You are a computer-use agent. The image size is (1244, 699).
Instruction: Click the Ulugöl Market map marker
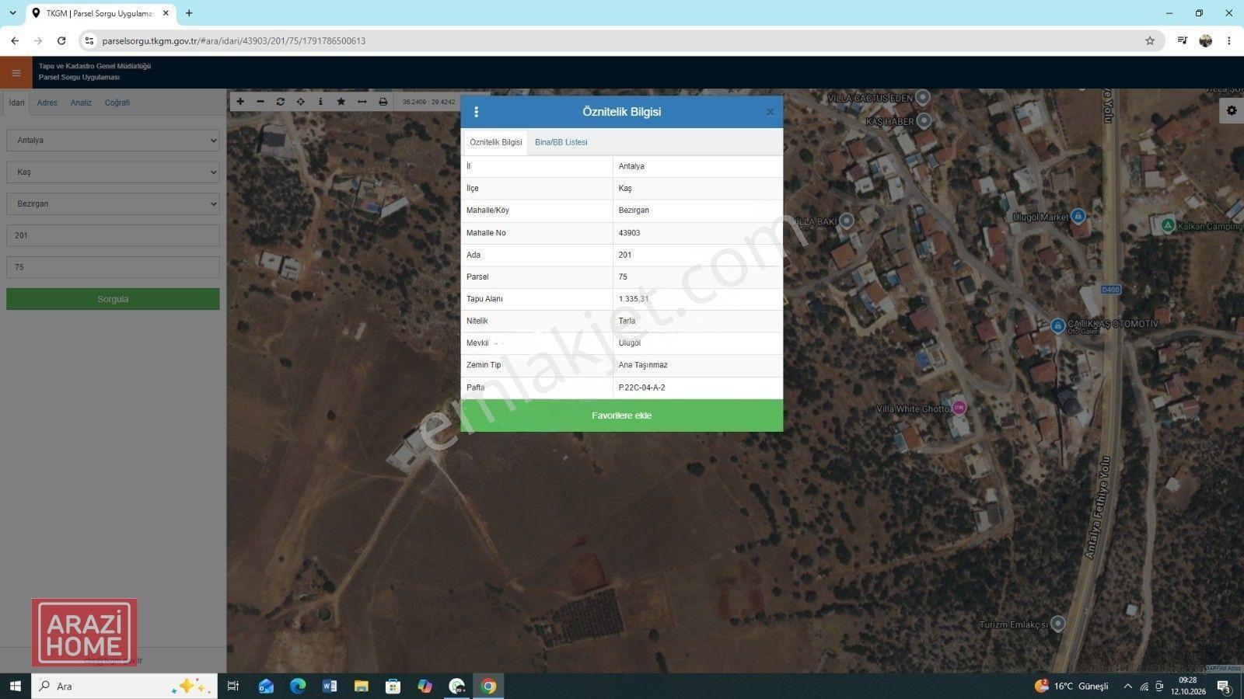tap(1078, 216)
